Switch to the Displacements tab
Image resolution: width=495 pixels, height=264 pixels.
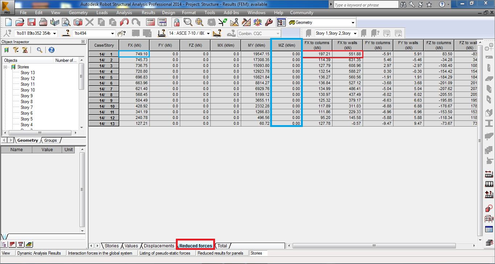pyautogui.click(x=159, y=246)
